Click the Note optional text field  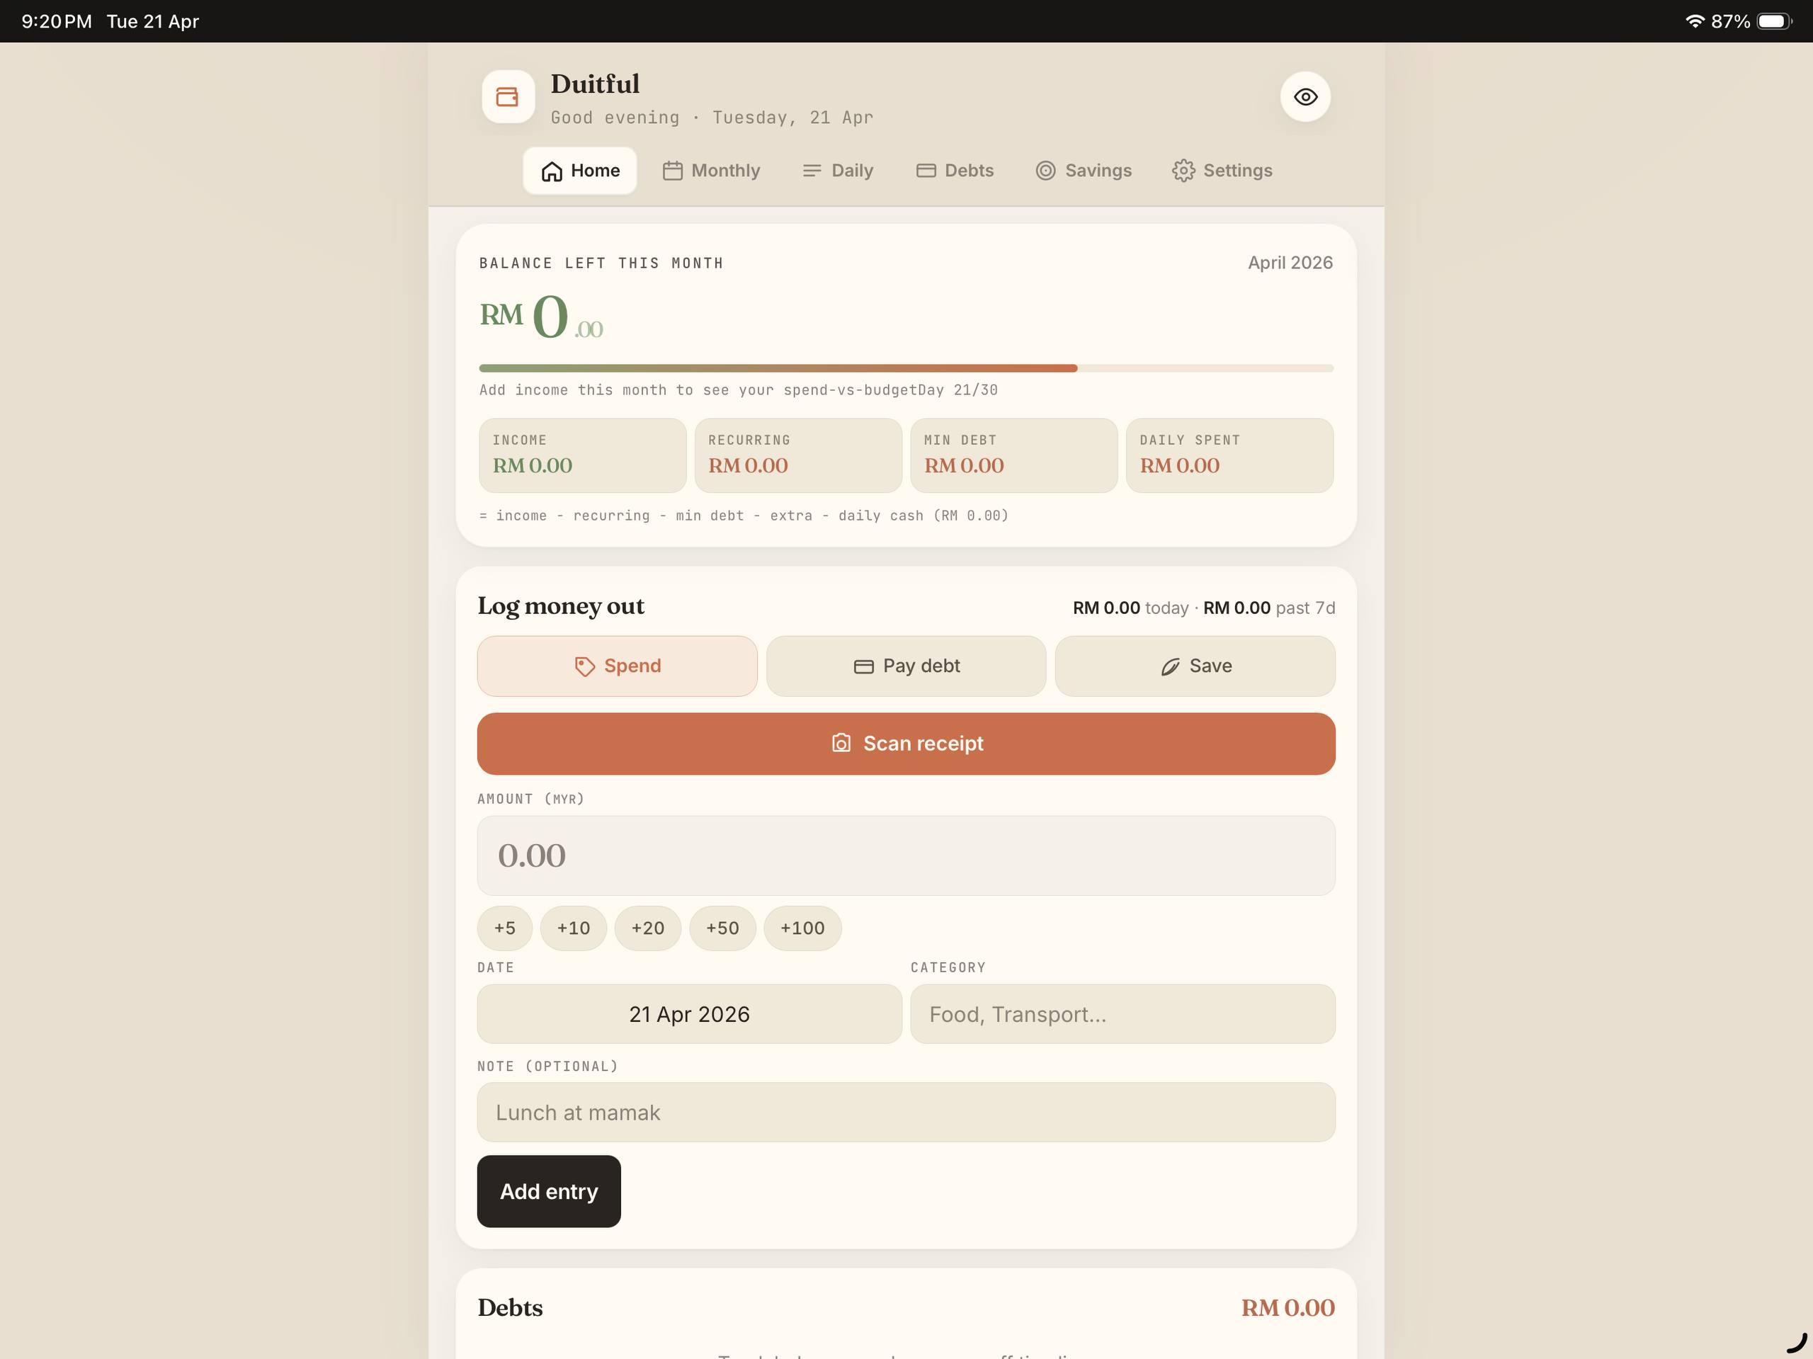(906, 1113)
